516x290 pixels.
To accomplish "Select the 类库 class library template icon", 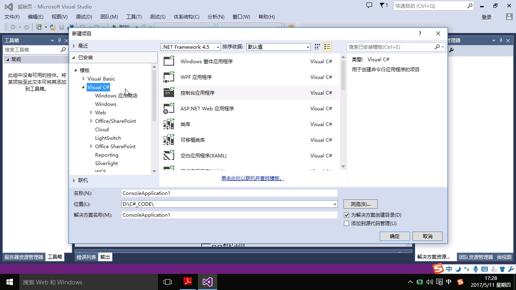I will coord(169,124).
